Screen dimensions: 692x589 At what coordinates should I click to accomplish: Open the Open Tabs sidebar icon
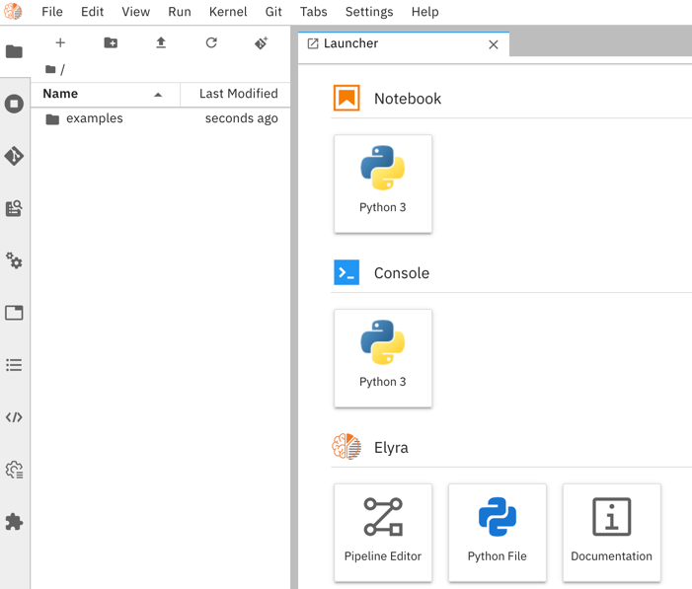(14, 313)
